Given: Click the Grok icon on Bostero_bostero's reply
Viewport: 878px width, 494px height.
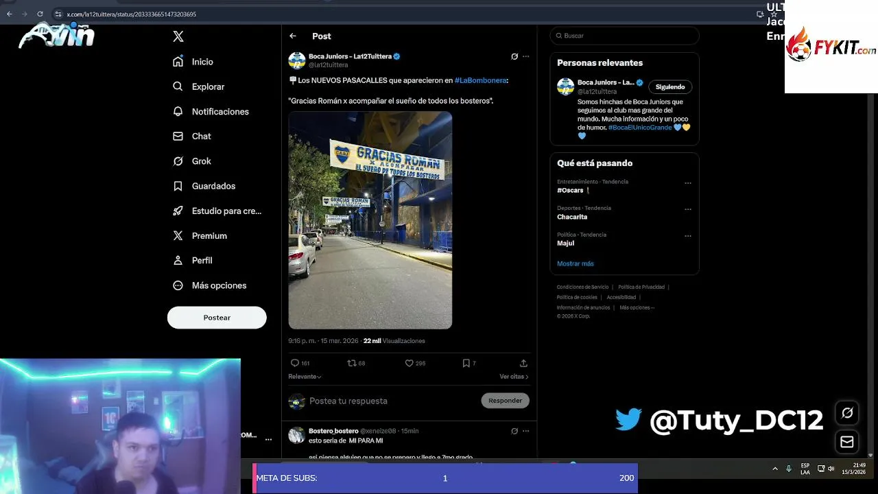Looking at the screenshot, I should pos(514,431).
